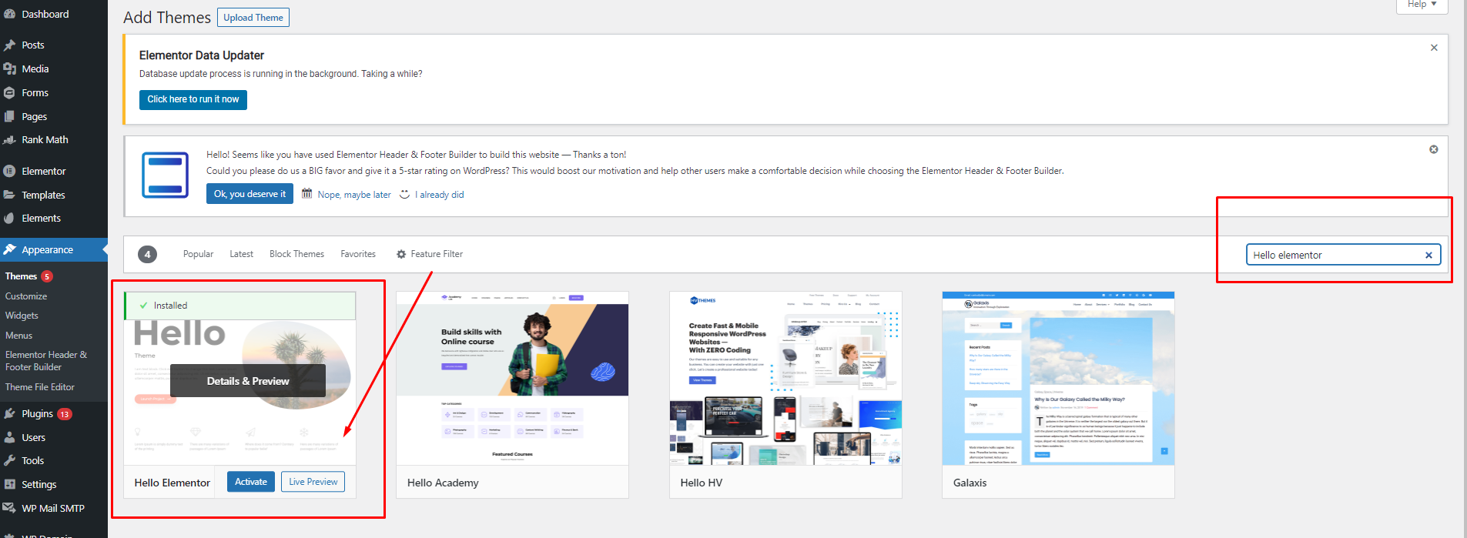
Task: Click the Pages icon in sidebar
Action: (x=9, y=117)
